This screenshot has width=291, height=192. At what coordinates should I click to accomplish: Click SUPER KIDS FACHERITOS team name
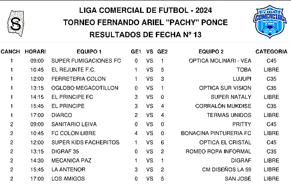(85, 142)
